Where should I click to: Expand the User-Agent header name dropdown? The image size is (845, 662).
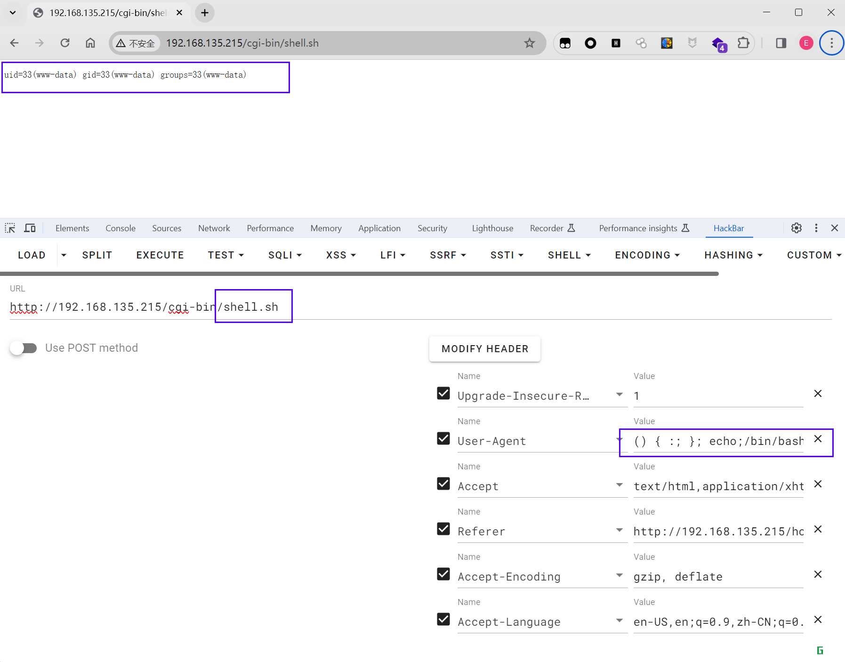(619, 440)
